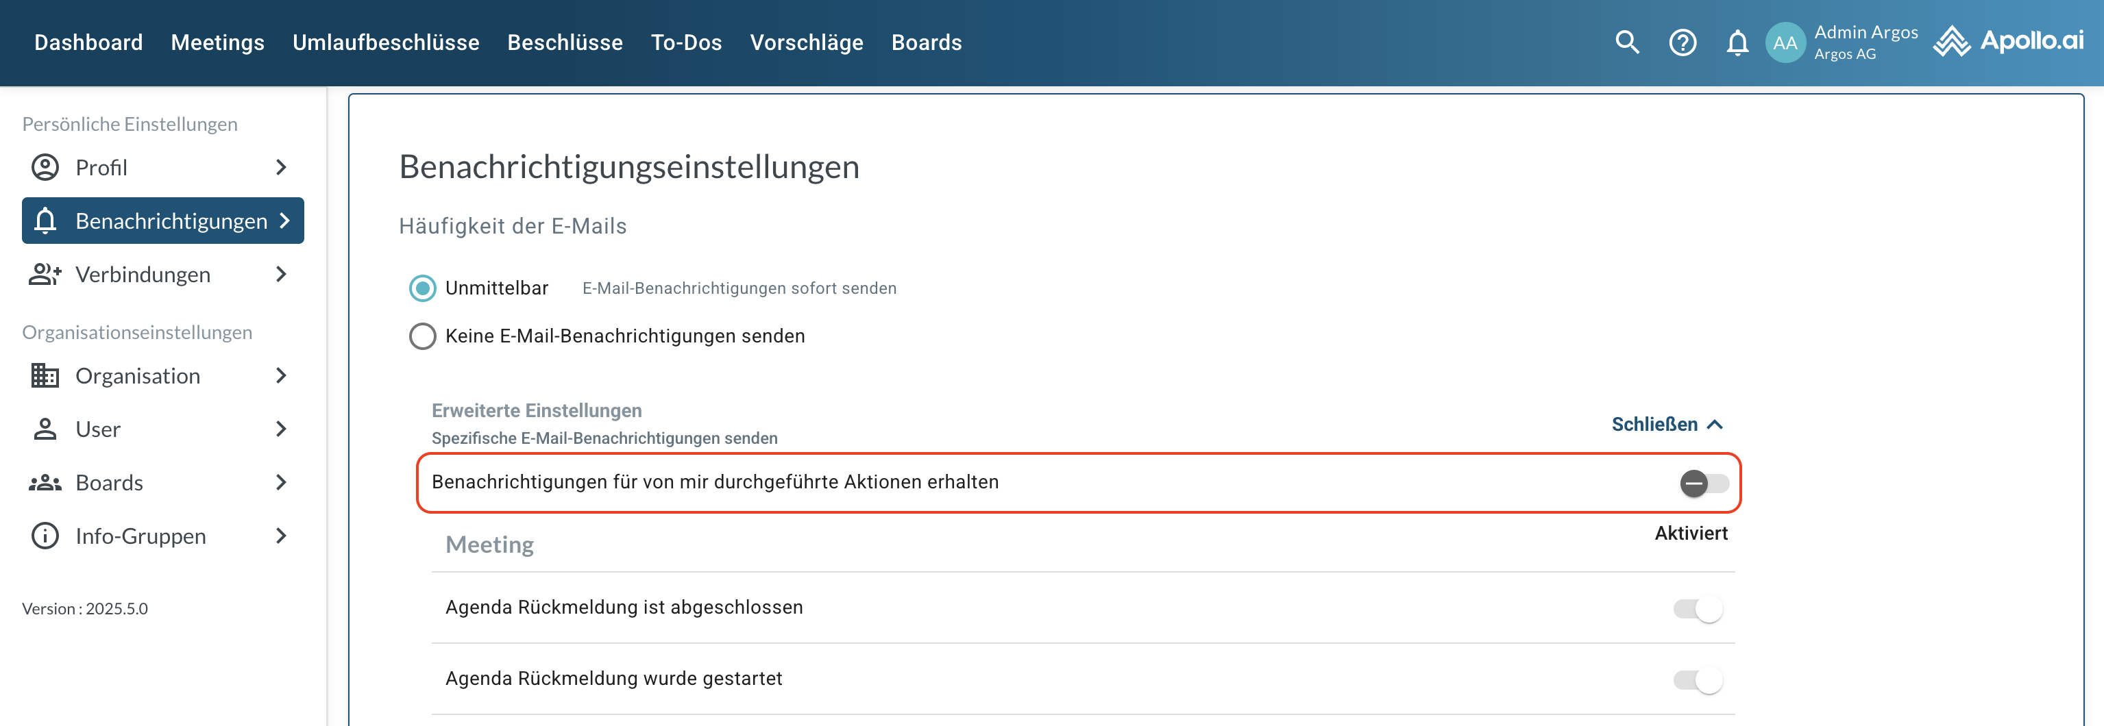This screenshot has width=2104, height=726.
Task: Toggle Agenda Rückmeldung wurde gestartet switch
Action: [1698, 680]
